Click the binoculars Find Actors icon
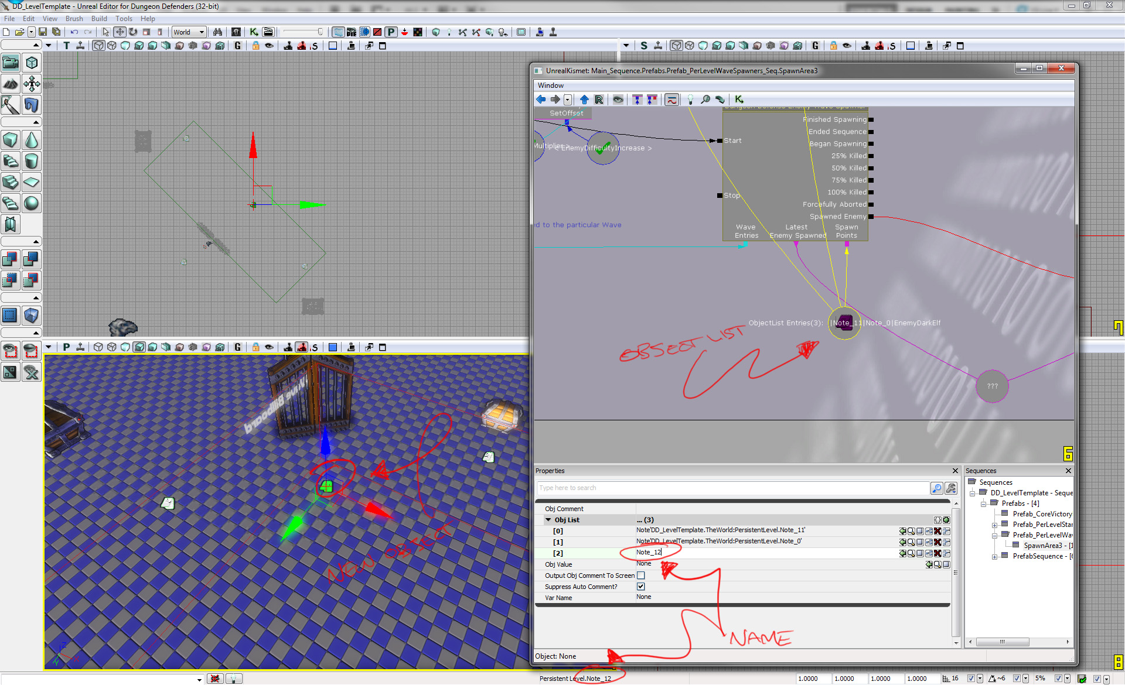The height and width of the screenshot is (685, 1125). pyautogui.click(x=217, y=32)
